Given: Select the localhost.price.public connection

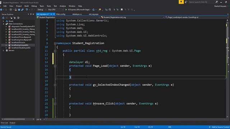Looking at the screenshot, I should (x=20, y=45).
